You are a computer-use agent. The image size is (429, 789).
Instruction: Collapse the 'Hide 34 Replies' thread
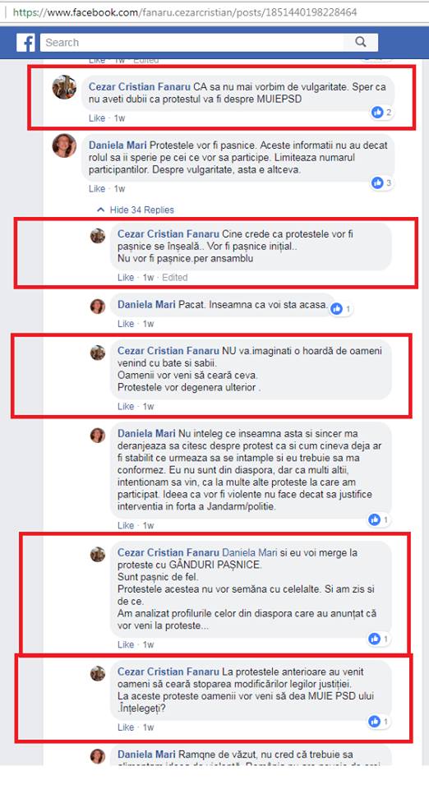click(x=136, y=210)
